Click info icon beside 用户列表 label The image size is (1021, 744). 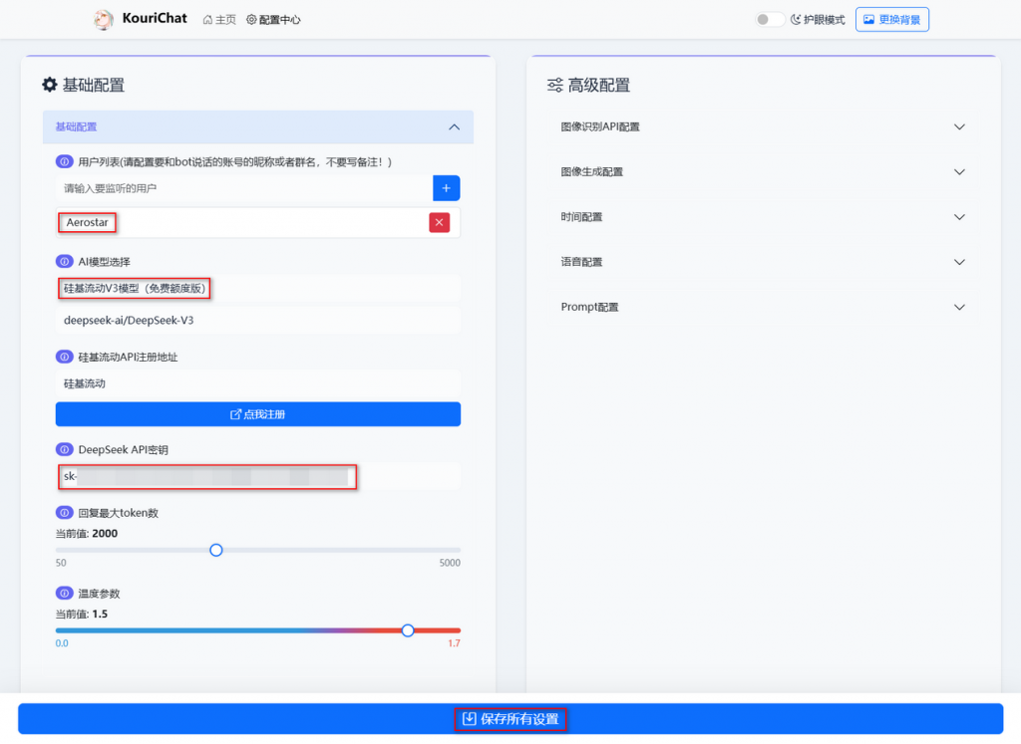[64, 161]
